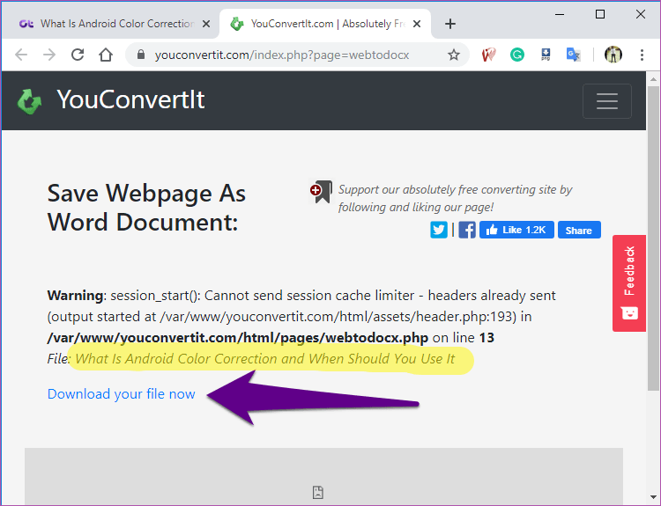This screenshot has height=506, width=661.
Task: Open the red W extension icon
Action: (x=488, y=55)
